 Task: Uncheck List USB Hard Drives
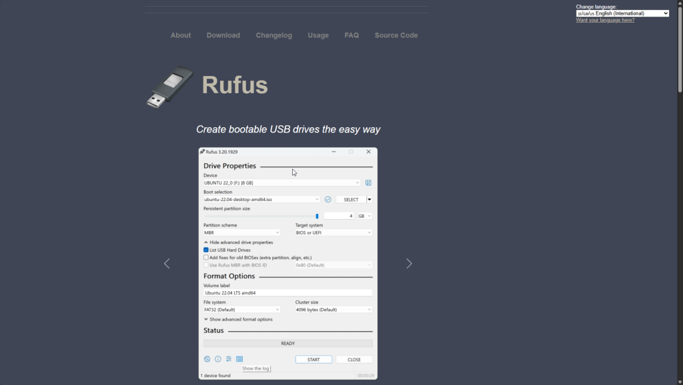click(x=206, y=250)
